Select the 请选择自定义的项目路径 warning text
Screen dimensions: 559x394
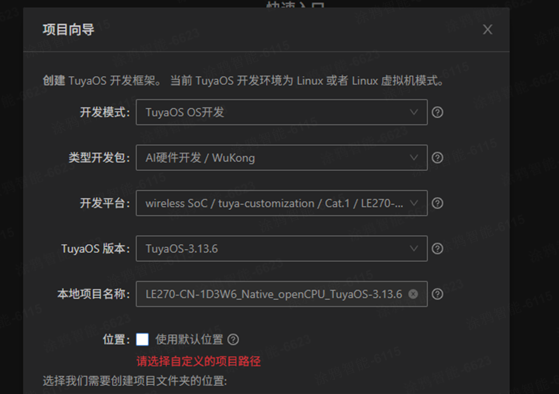coord(199,362)
